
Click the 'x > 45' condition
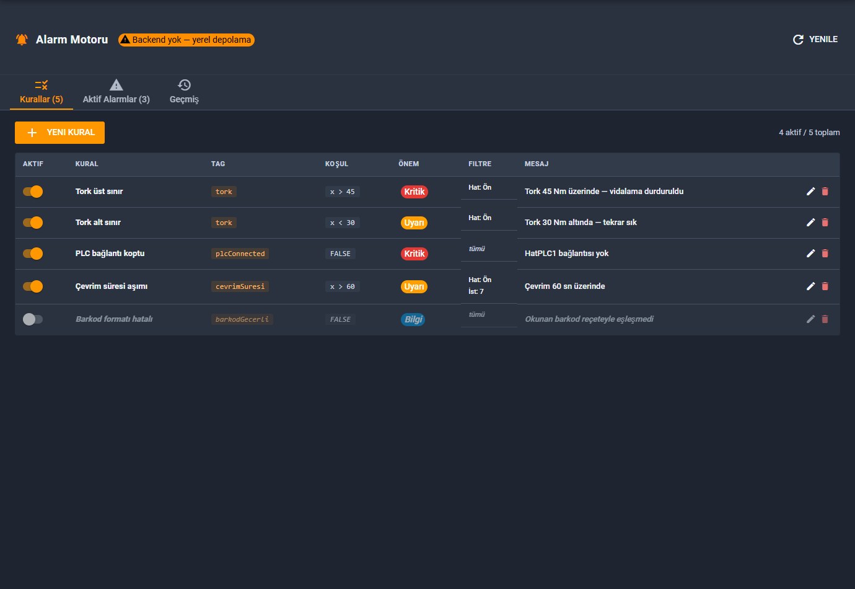(343, 192)
